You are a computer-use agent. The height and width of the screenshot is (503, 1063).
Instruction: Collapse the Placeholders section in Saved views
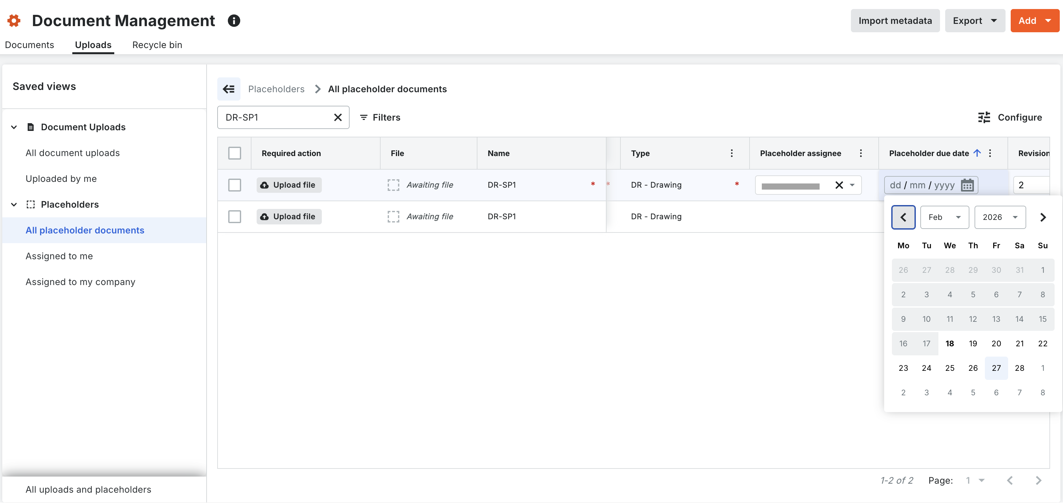coord(14,204)
